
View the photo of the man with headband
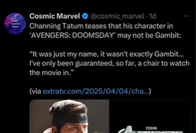[x=69, y=116]
